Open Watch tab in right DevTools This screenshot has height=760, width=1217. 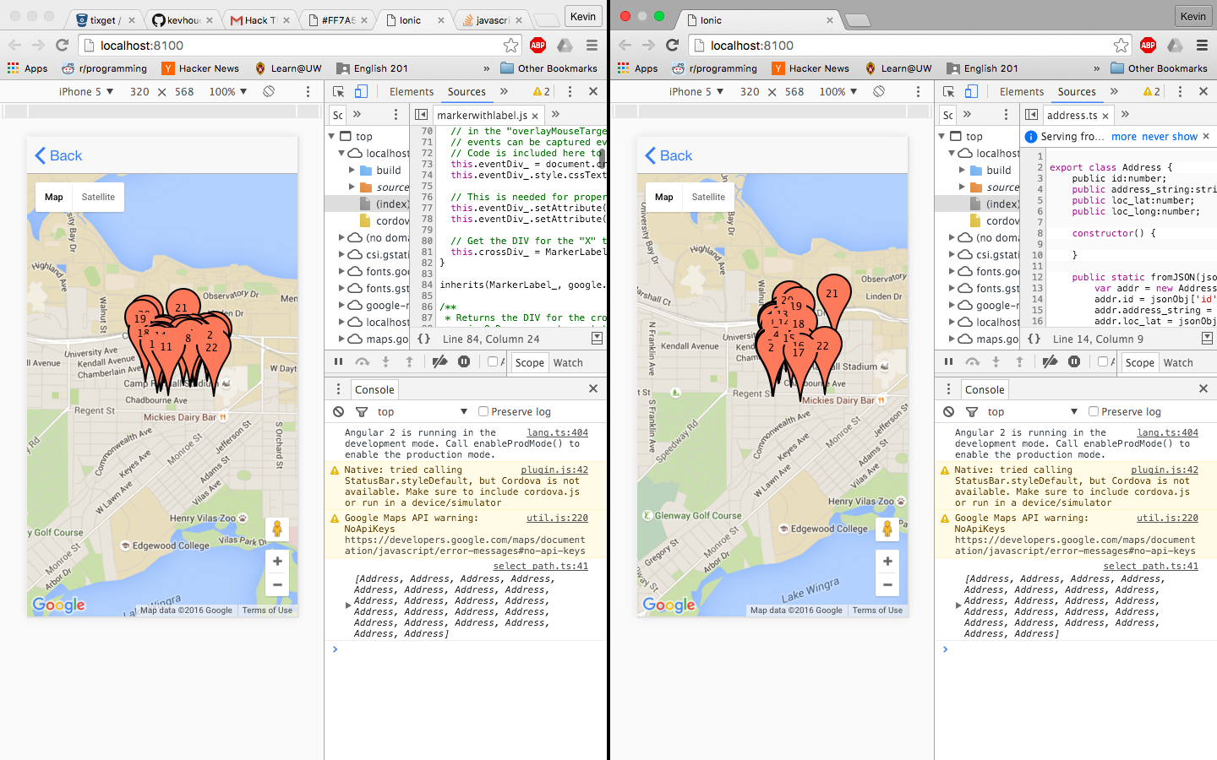[1177, 362]
